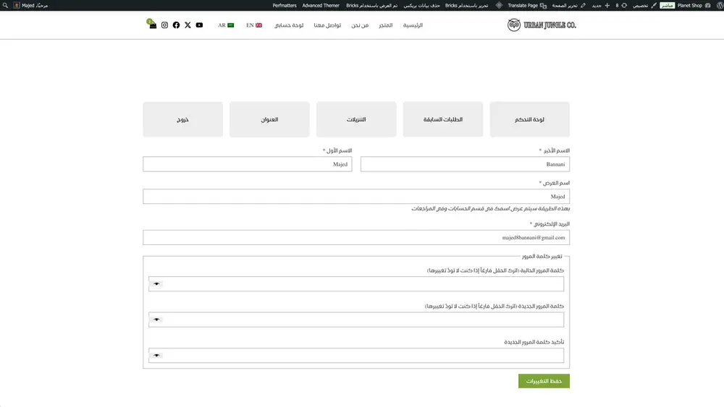This screenshot has height=407, width=724.
Task: Expand the Perfmatters admin menu
Action: tap(285, 5)
